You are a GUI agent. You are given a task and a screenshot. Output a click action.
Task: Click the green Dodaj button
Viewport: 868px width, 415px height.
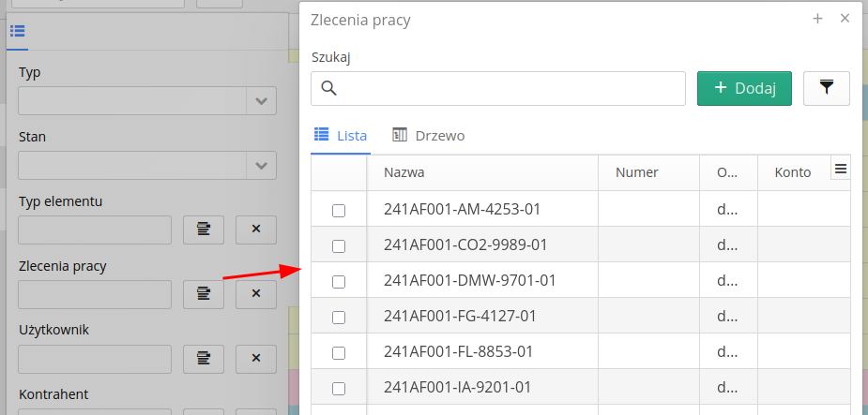744,88
